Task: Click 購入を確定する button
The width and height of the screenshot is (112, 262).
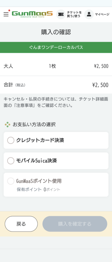Action: pyautogui.click(x=75, y=224)
